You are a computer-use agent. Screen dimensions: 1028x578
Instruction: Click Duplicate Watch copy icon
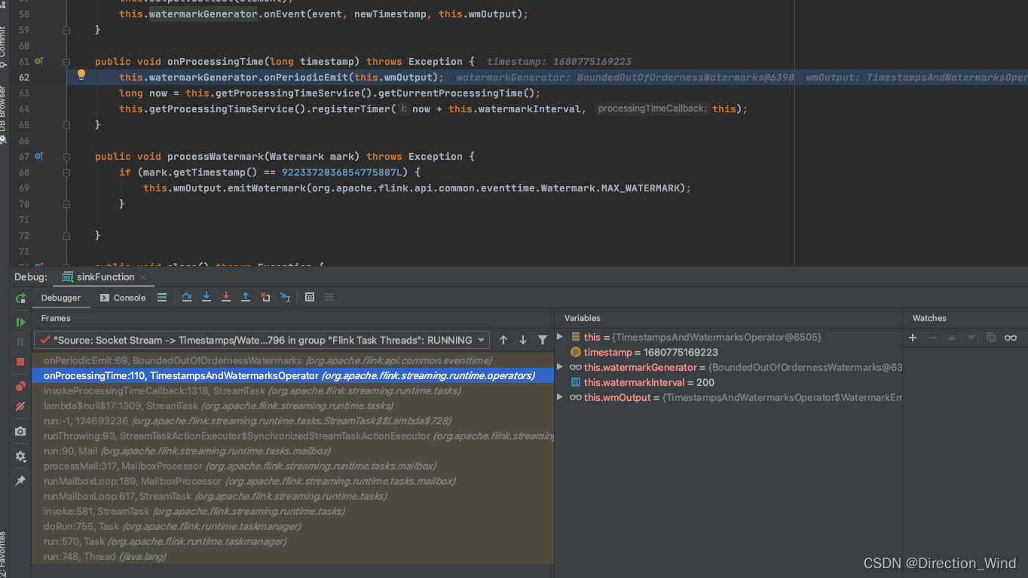click(x=991, y=338)
